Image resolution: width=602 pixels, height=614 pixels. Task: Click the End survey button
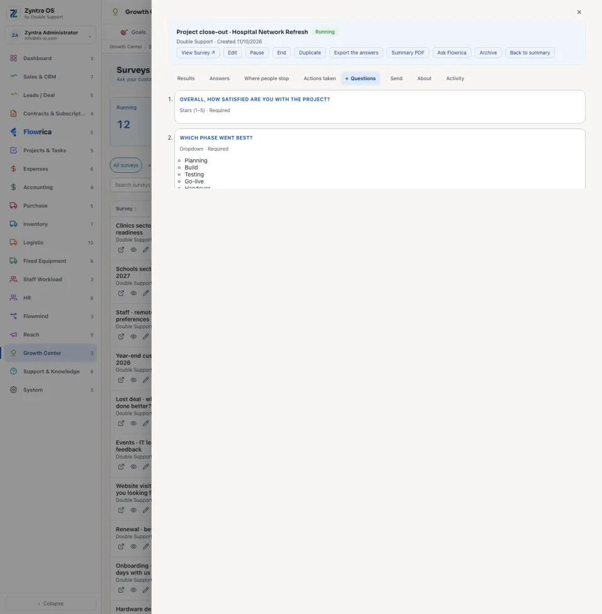coord(282,53)
